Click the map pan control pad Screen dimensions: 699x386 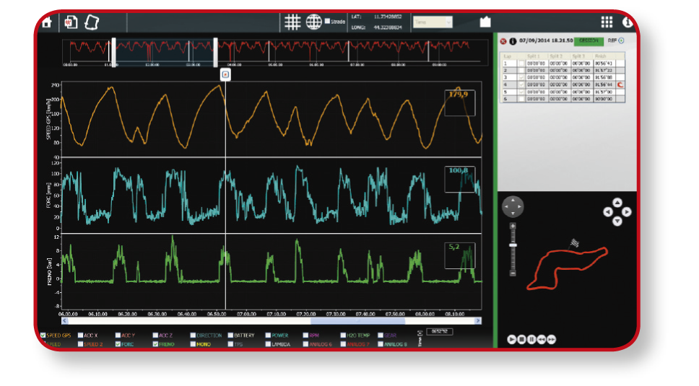pyautogui.click(x=513, y=206)
